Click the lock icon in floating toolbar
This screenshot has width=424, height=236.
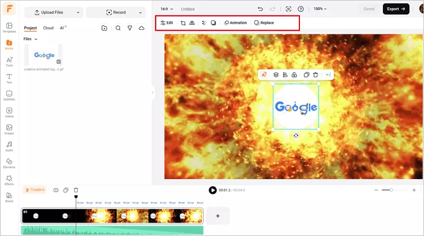pyautogui.click(x=294, y=75)
